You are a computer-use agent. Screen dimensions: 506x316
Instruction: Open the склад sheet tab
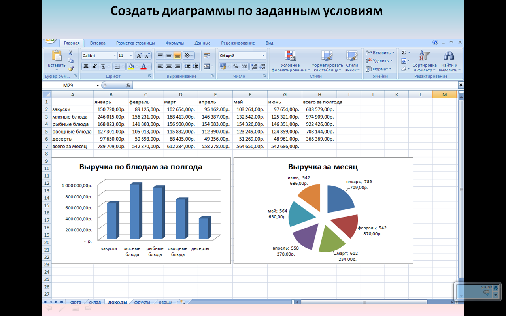pyautogui.click(x=95, y=302)
